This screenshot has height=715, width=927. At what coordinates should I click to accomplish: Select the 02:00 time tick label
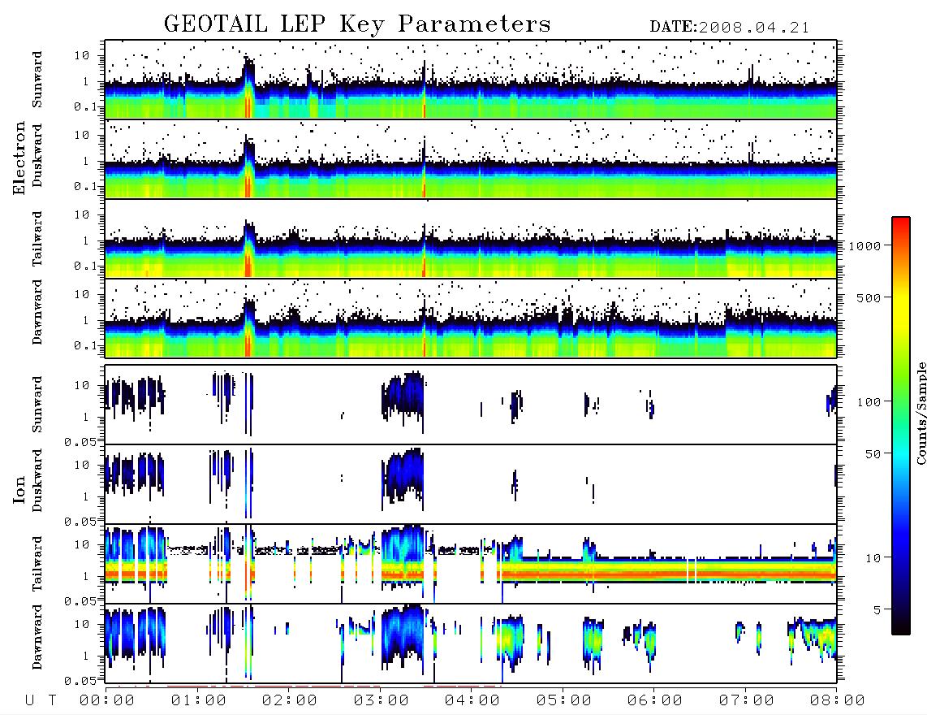coord(290,700)
